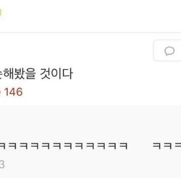Open replies with the speech bubble icon
The height and width of the screenshot is (181, 181).
[x=170, y=51]
